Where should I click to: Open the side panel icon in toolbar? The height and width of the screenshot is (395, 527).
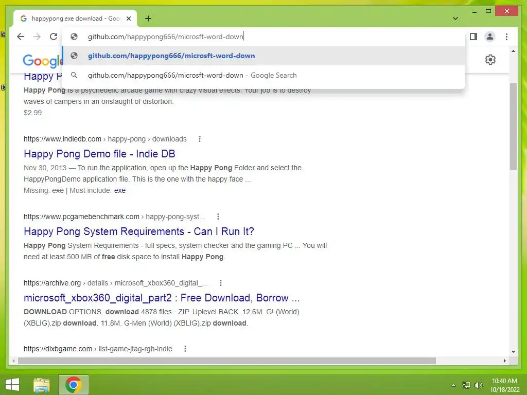pos(473,37)
